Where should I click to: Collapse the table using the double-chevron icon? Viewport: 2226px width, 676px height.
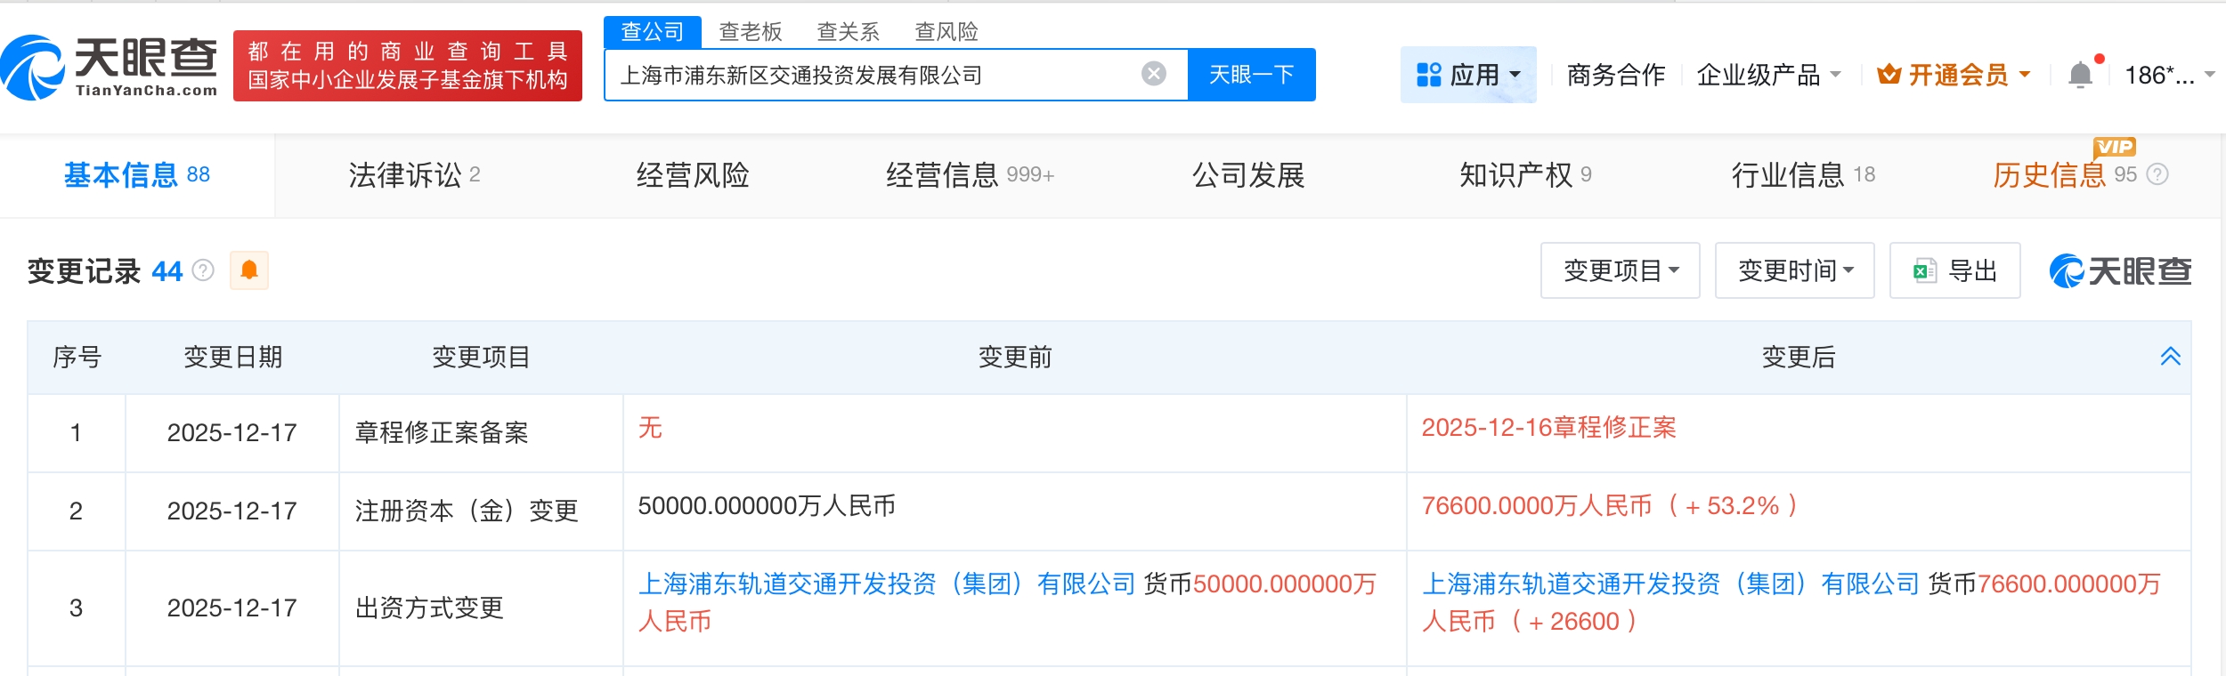point(2170,357)
